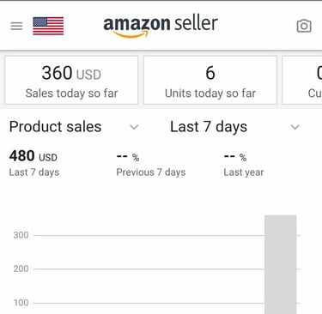This screenshot has height=314, width=322.
Task: Click the chevron next to Last 7 days
Action: tap(295, 127)
